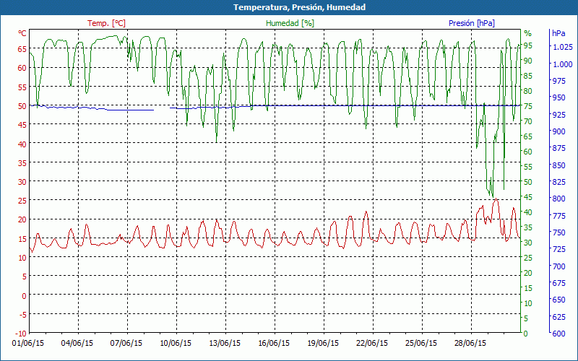Click the chart title 'Temperatura, Presión, Humedad'
This screenshot has width=578, height=361.
coord(299,7)
